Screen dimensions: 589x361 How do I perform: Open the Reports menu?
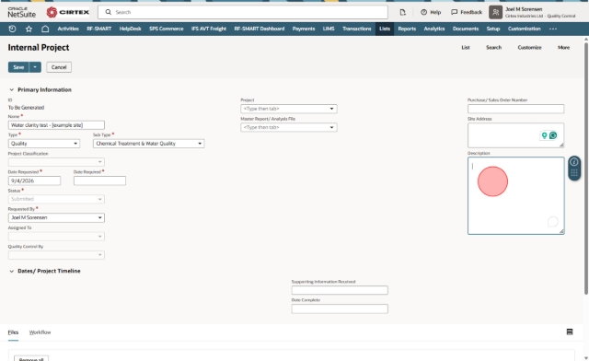click(407, 29)
